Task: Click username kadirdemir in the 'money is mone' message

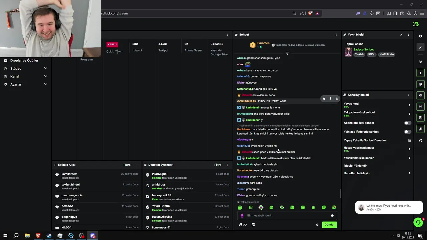Action: 253,108
